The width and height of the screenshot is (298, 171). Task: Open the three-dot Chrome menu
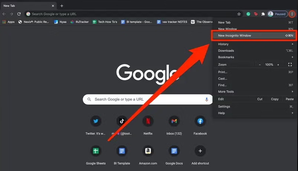(x=292, y=14)
